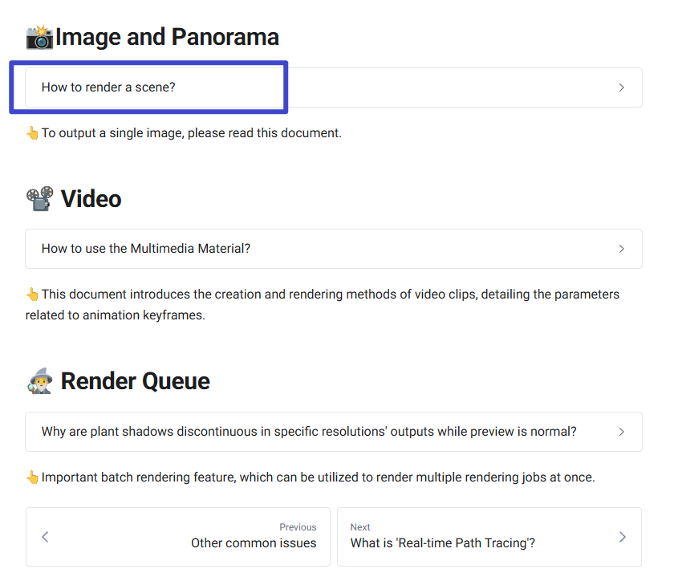Viewport: 674px width, 577px height.
Task: Click the 'To output a single image' description text
Action: pos(191,133)
